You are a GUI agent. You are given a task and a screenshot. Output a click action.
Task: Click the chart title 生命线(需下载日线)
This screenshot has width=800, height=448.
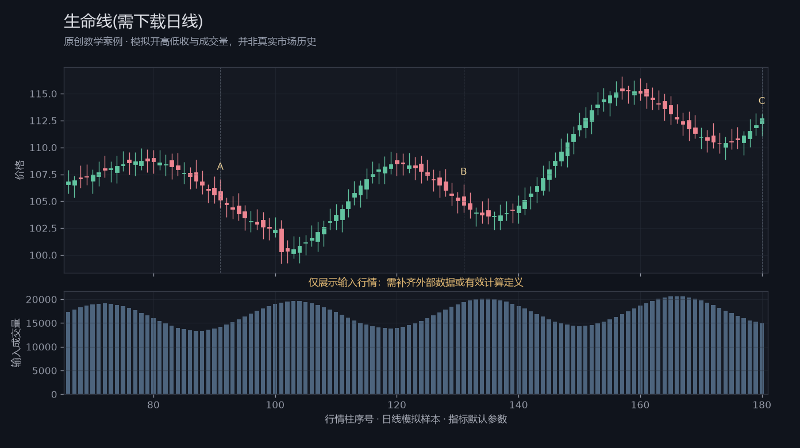pyautogui.click(x=133, y=22)
